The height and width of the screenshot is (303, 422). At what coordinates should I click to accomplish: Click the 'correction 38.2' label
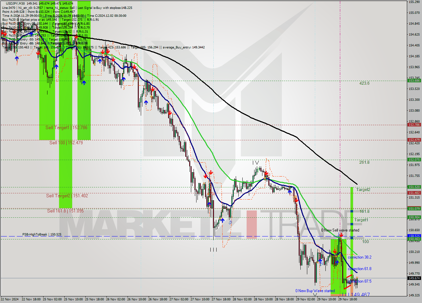[x=360, y=257]
